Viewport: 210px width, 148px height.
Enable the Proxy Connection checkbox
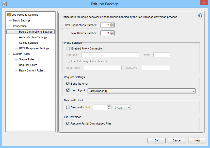click(68, 48)
